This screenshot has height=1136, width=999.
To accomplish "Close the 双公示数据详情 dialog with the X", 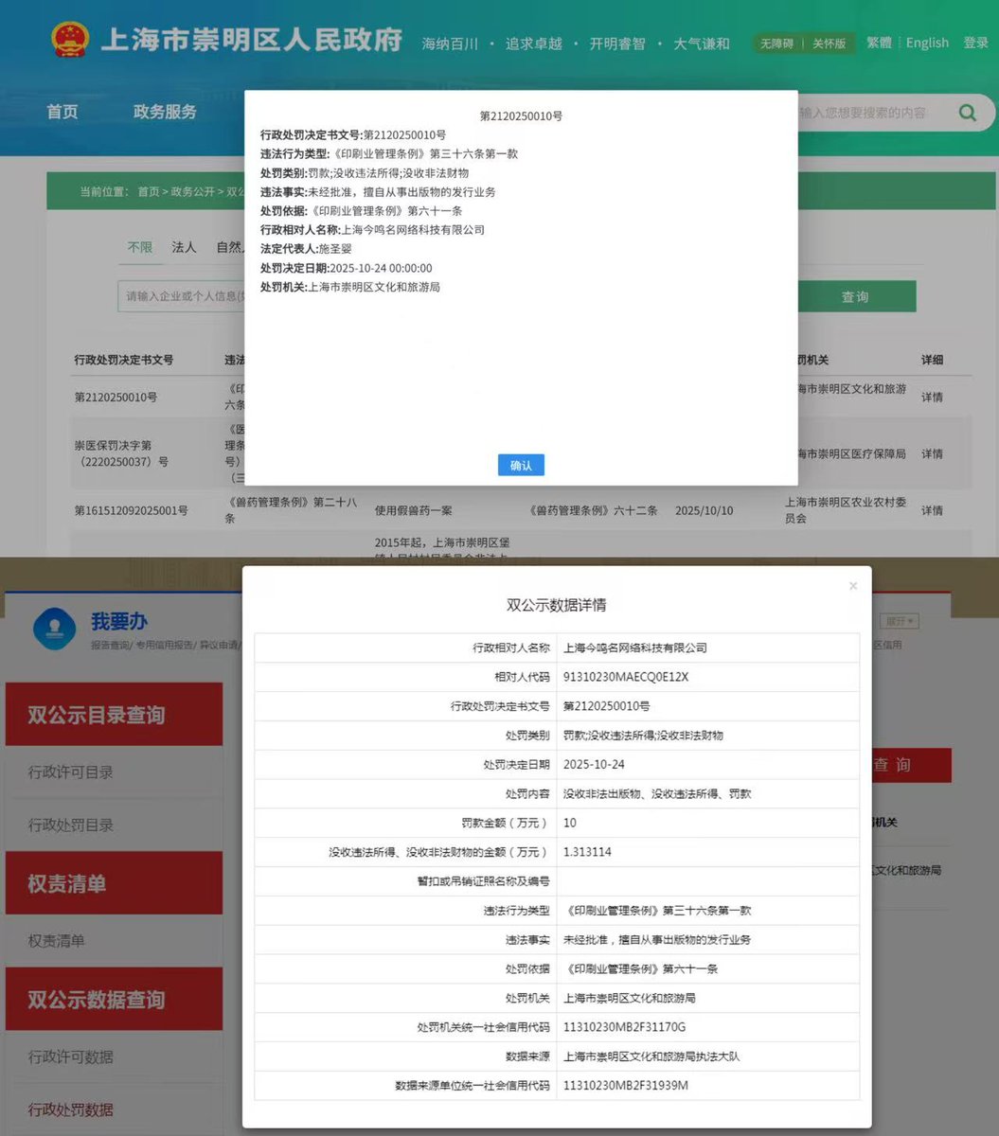I will [x=853, y=586].
